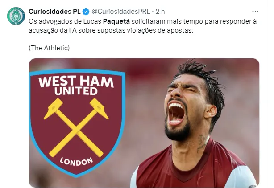The height and width of the screenshot is (188, 274).
Task: Click the blue verified badge
Action: pyautogui.click(x=86, y=12)
